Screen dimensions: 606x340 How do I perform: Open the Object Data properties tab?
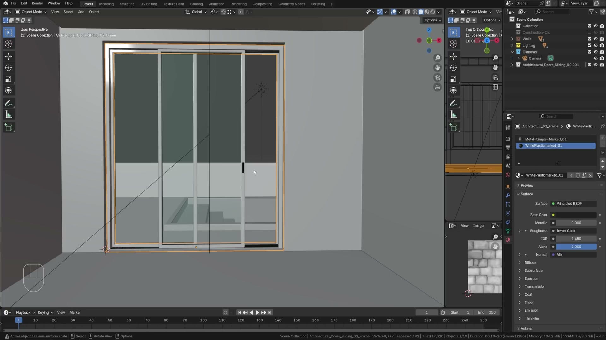click(508, 231)
